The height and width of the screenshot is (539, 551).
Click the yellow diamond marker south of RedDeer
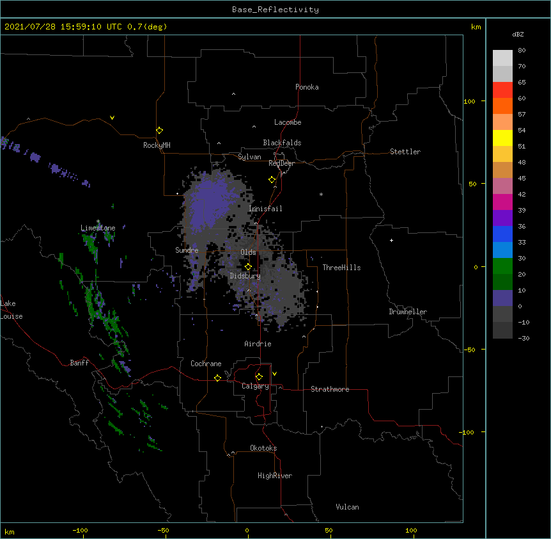[x=272, y=180]
